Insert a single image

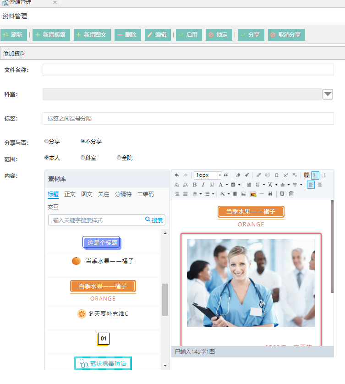243,194
